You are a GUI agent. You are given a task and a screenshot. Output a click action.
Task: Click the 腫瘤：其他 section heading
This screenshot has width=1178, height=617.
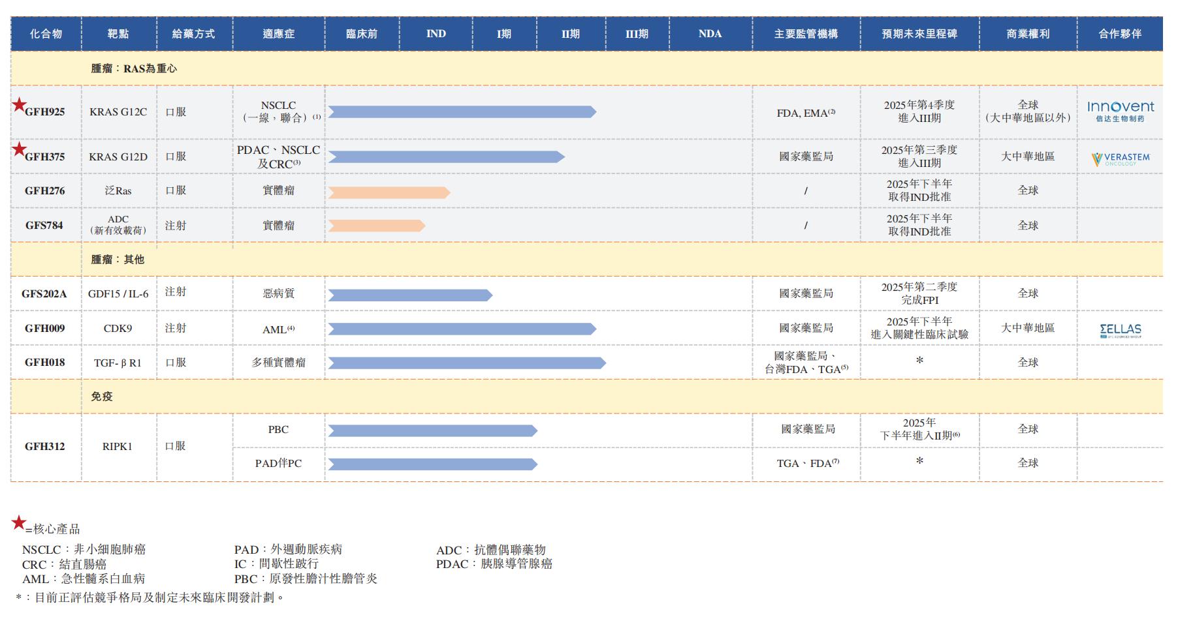coord(118,260)
